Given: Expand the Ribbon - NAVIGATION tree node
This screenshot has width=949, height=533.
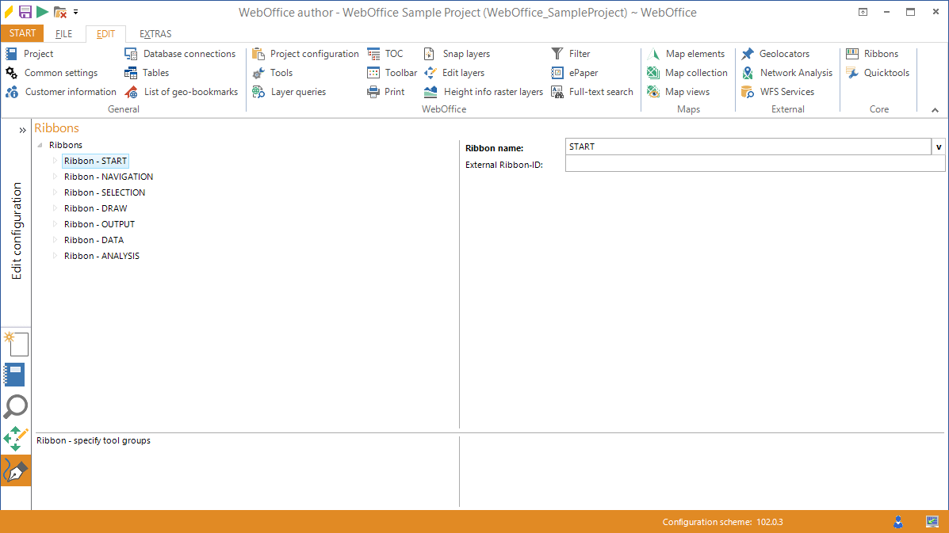Looking at the screenshot, I should point(55,176).
